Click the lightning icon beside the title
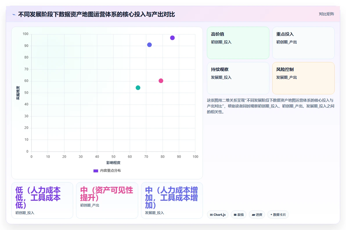 (x=14, y=14)
